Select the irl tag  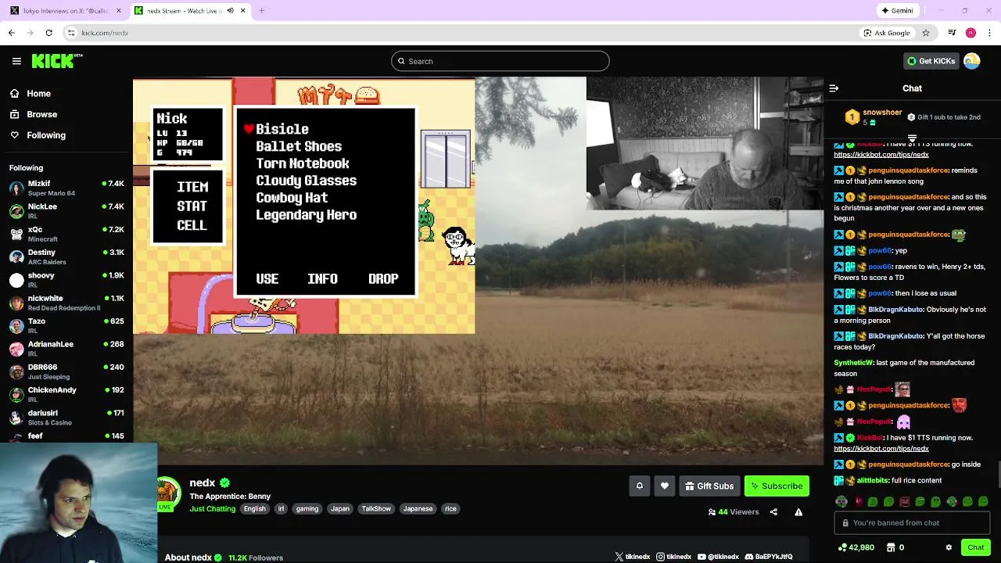[281, 509]
